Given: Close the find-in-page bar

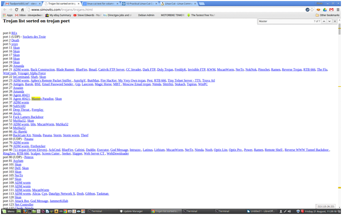Looking at the screenshot, I should [335, 21].
